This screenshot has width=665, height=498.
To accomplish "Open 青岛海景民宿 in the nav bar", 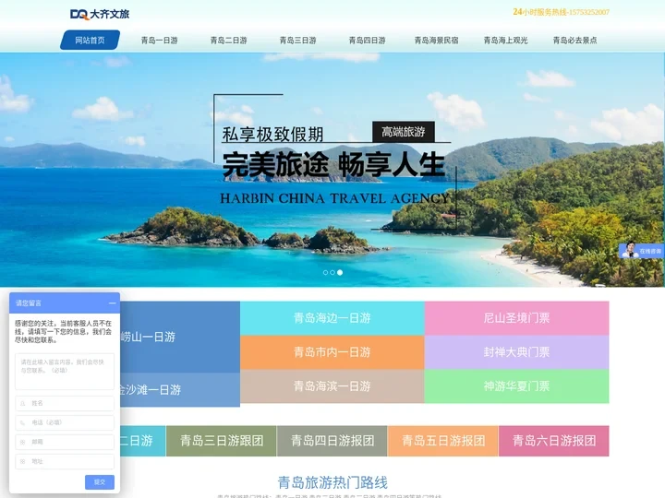I will pos(436,41).
